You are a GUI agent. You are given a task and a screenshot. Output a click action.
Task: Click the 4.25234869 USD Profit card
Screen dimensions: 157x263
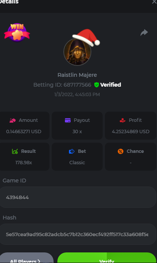[x=131, y=126]
